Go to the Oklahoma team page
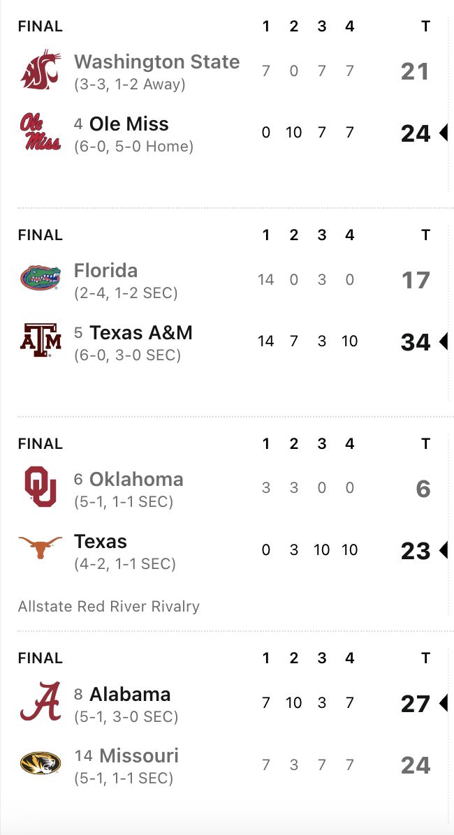The width and height of the screenshot is (454, 835). click(x=136, y=479)
